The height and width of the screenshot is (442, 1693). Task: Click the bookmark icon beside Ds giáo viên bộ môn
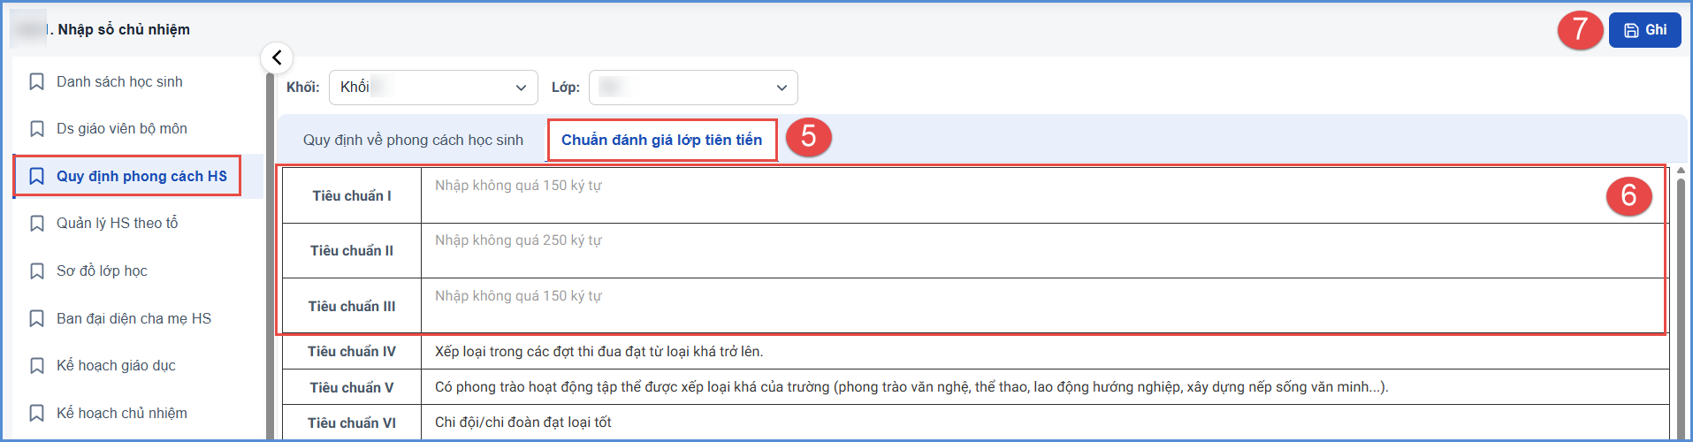pos(37,129)
